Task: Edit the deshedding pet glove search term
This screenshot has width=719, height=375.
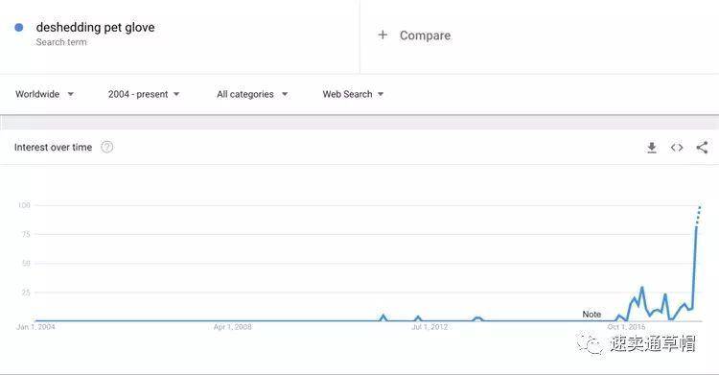Action: pyautogui.click(x=95, y=28)
